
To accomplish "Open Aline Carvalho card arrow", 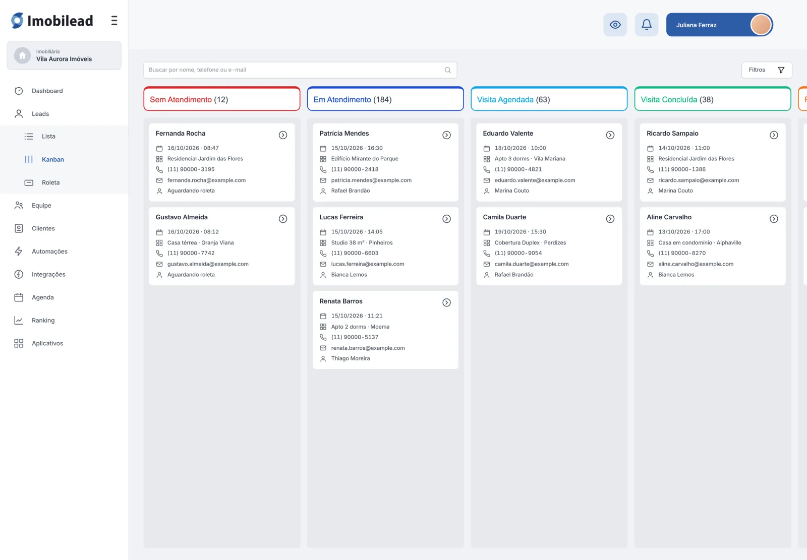I will [x=774, y=219].
